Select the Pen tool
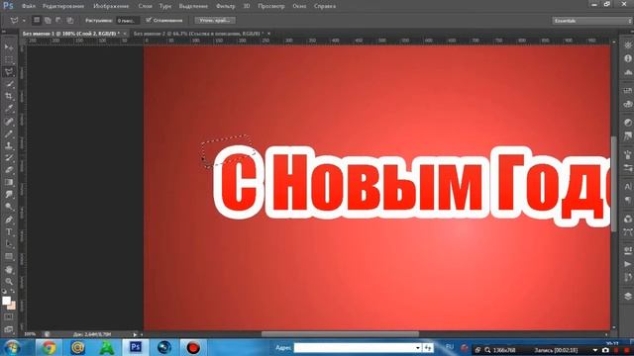The width and height of the screenshot is (634, 356). [9, 220]
